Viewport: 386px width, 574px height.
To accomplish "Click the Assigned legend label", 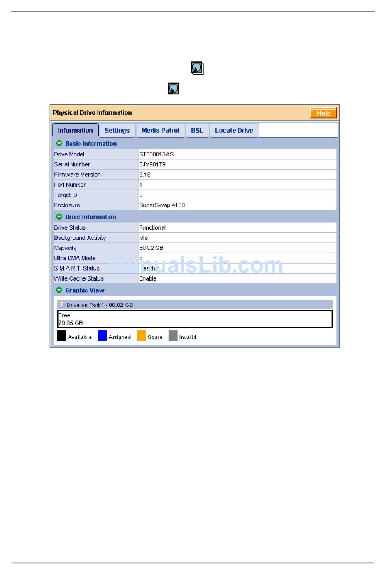I will point(120,337).
